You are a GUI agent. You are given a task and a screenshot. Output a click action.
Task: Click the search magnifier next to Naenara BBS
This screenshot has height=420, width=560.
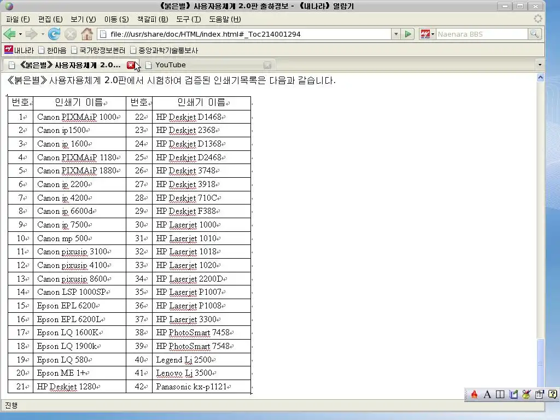[534, 34]
